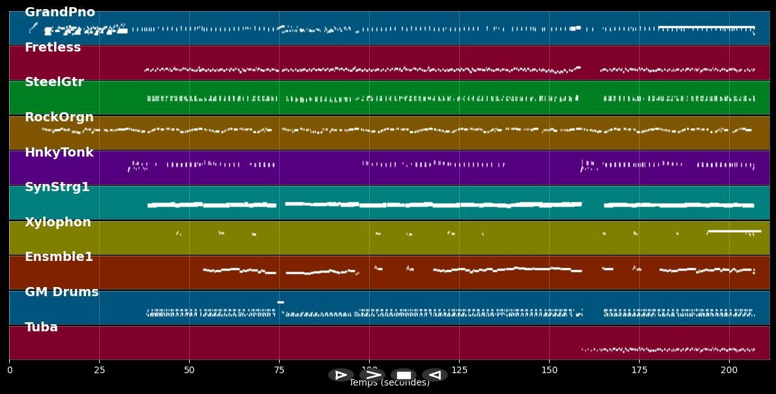Select the HnkyTonk track label
This screenshot has width=776, height=394.
pos(59,153)
